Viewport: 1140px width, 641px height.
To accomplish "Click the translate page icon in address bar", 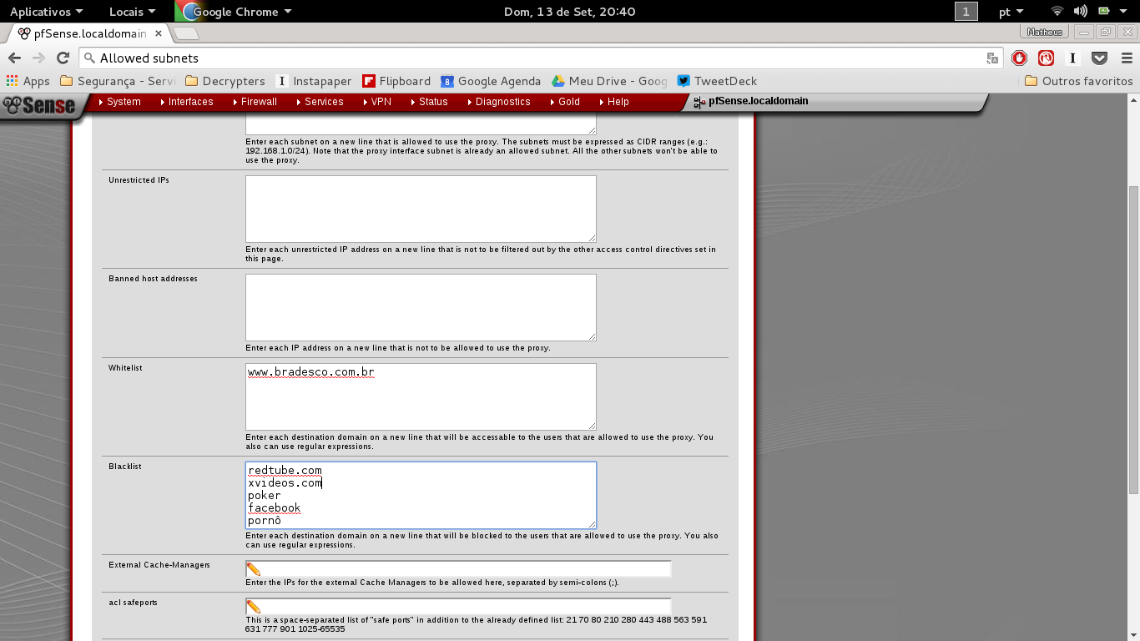I will 992,58.
